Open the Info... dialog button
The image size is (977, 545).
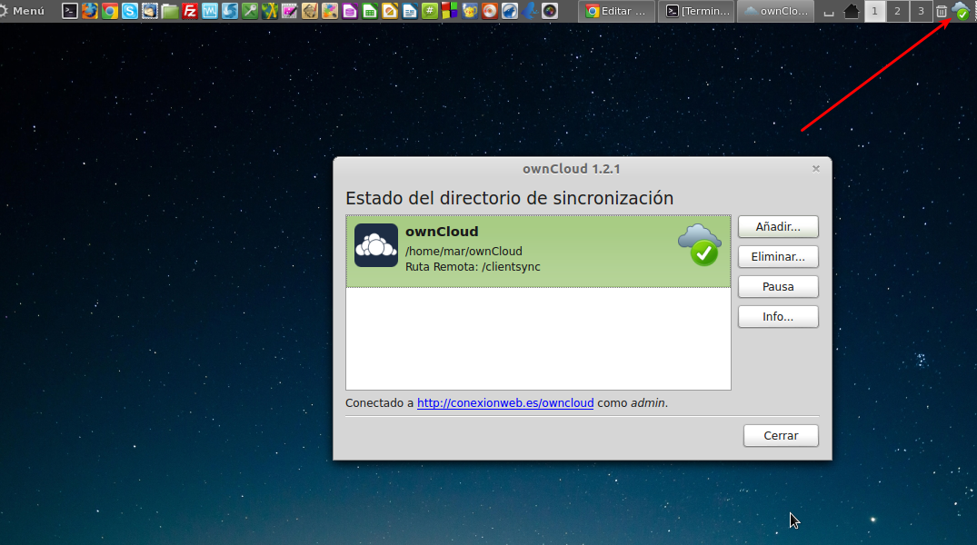pos(778,317)
